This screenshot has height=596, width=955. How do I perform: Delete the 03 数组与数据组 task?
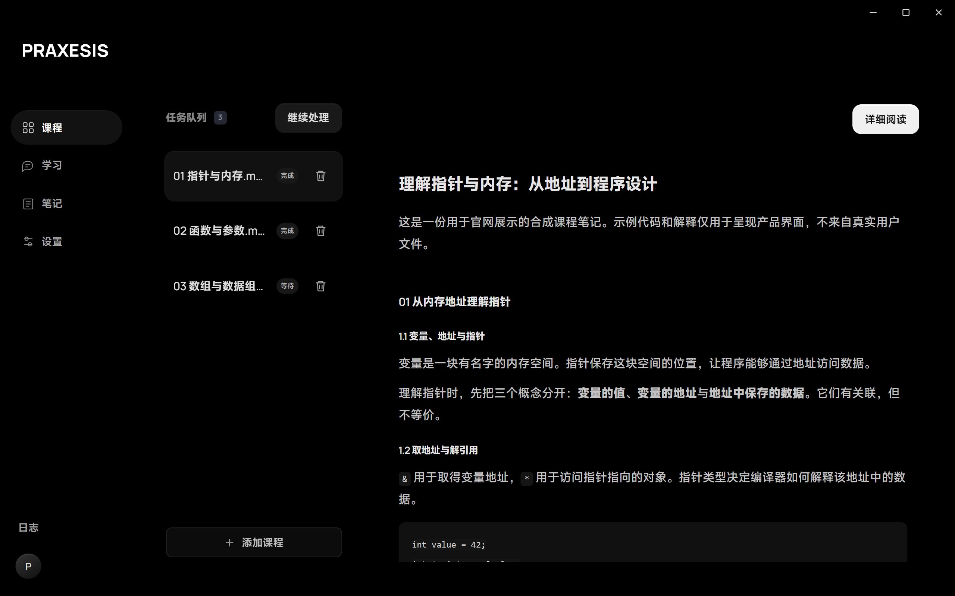pos(320,286)
